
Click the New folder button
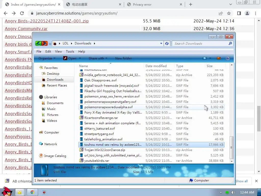coord(124,58)
